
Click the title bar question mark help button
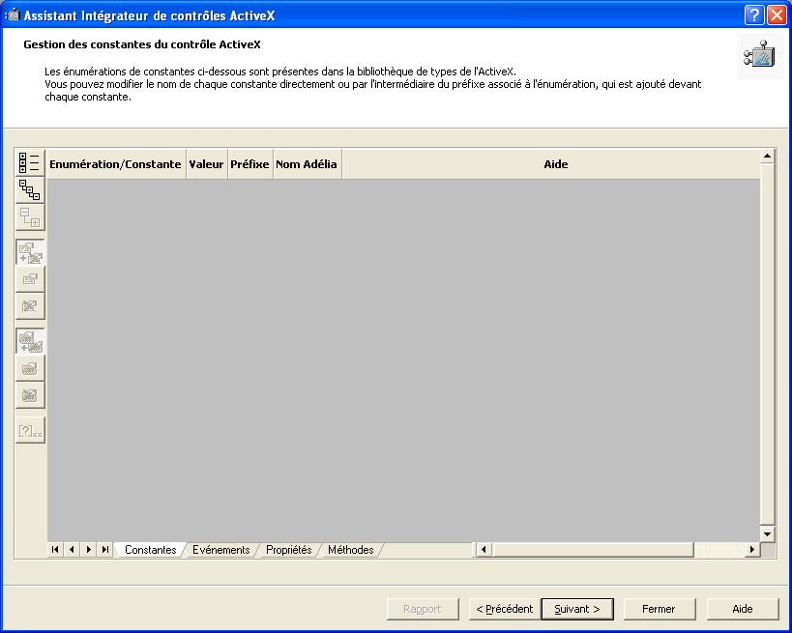click(754, 14)
